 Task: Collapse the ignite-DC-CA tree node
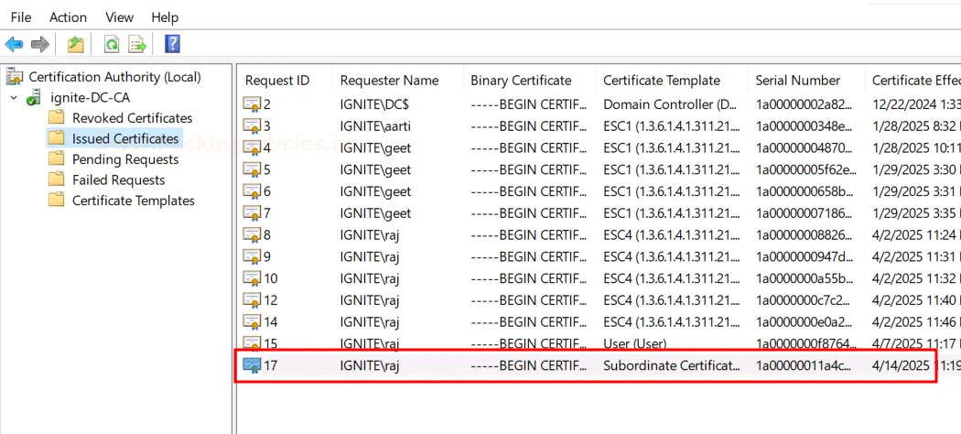[14, 97]
